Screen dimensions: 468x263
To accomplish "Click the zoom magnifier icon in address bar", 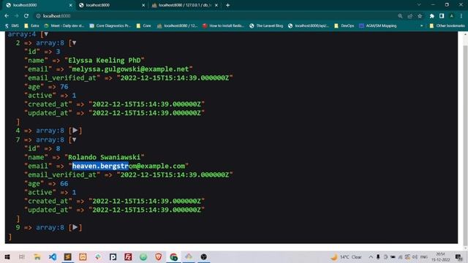I will 400,16.
